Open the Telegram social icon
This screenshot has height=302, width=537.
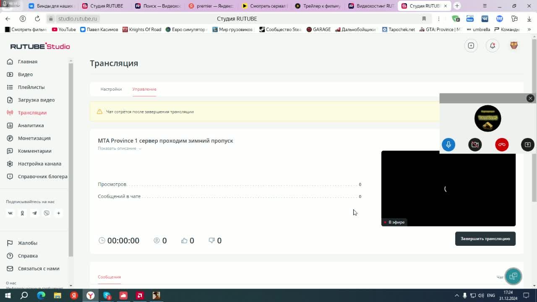point(34,213)
